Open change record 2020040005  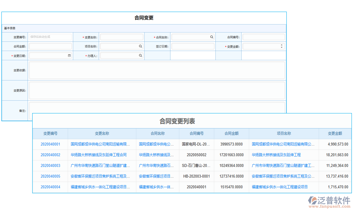point(50,176)
